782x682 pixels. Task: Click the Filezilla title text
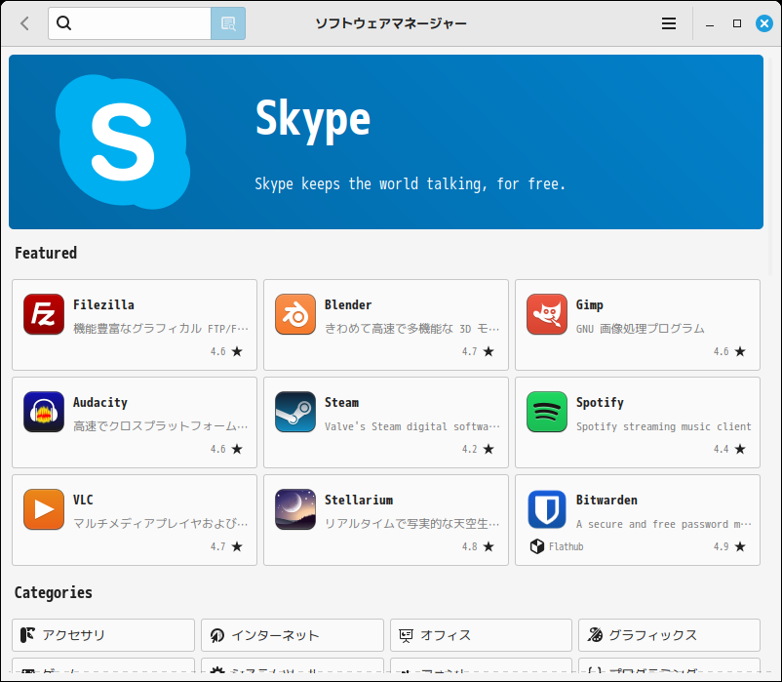[103, 304]
